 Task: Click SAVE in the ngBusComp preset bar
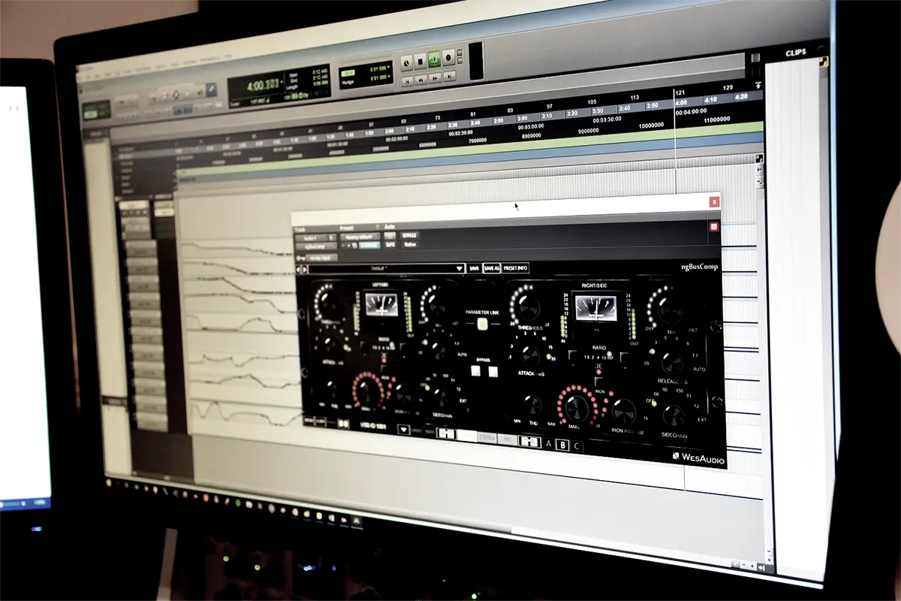point(474,268)
